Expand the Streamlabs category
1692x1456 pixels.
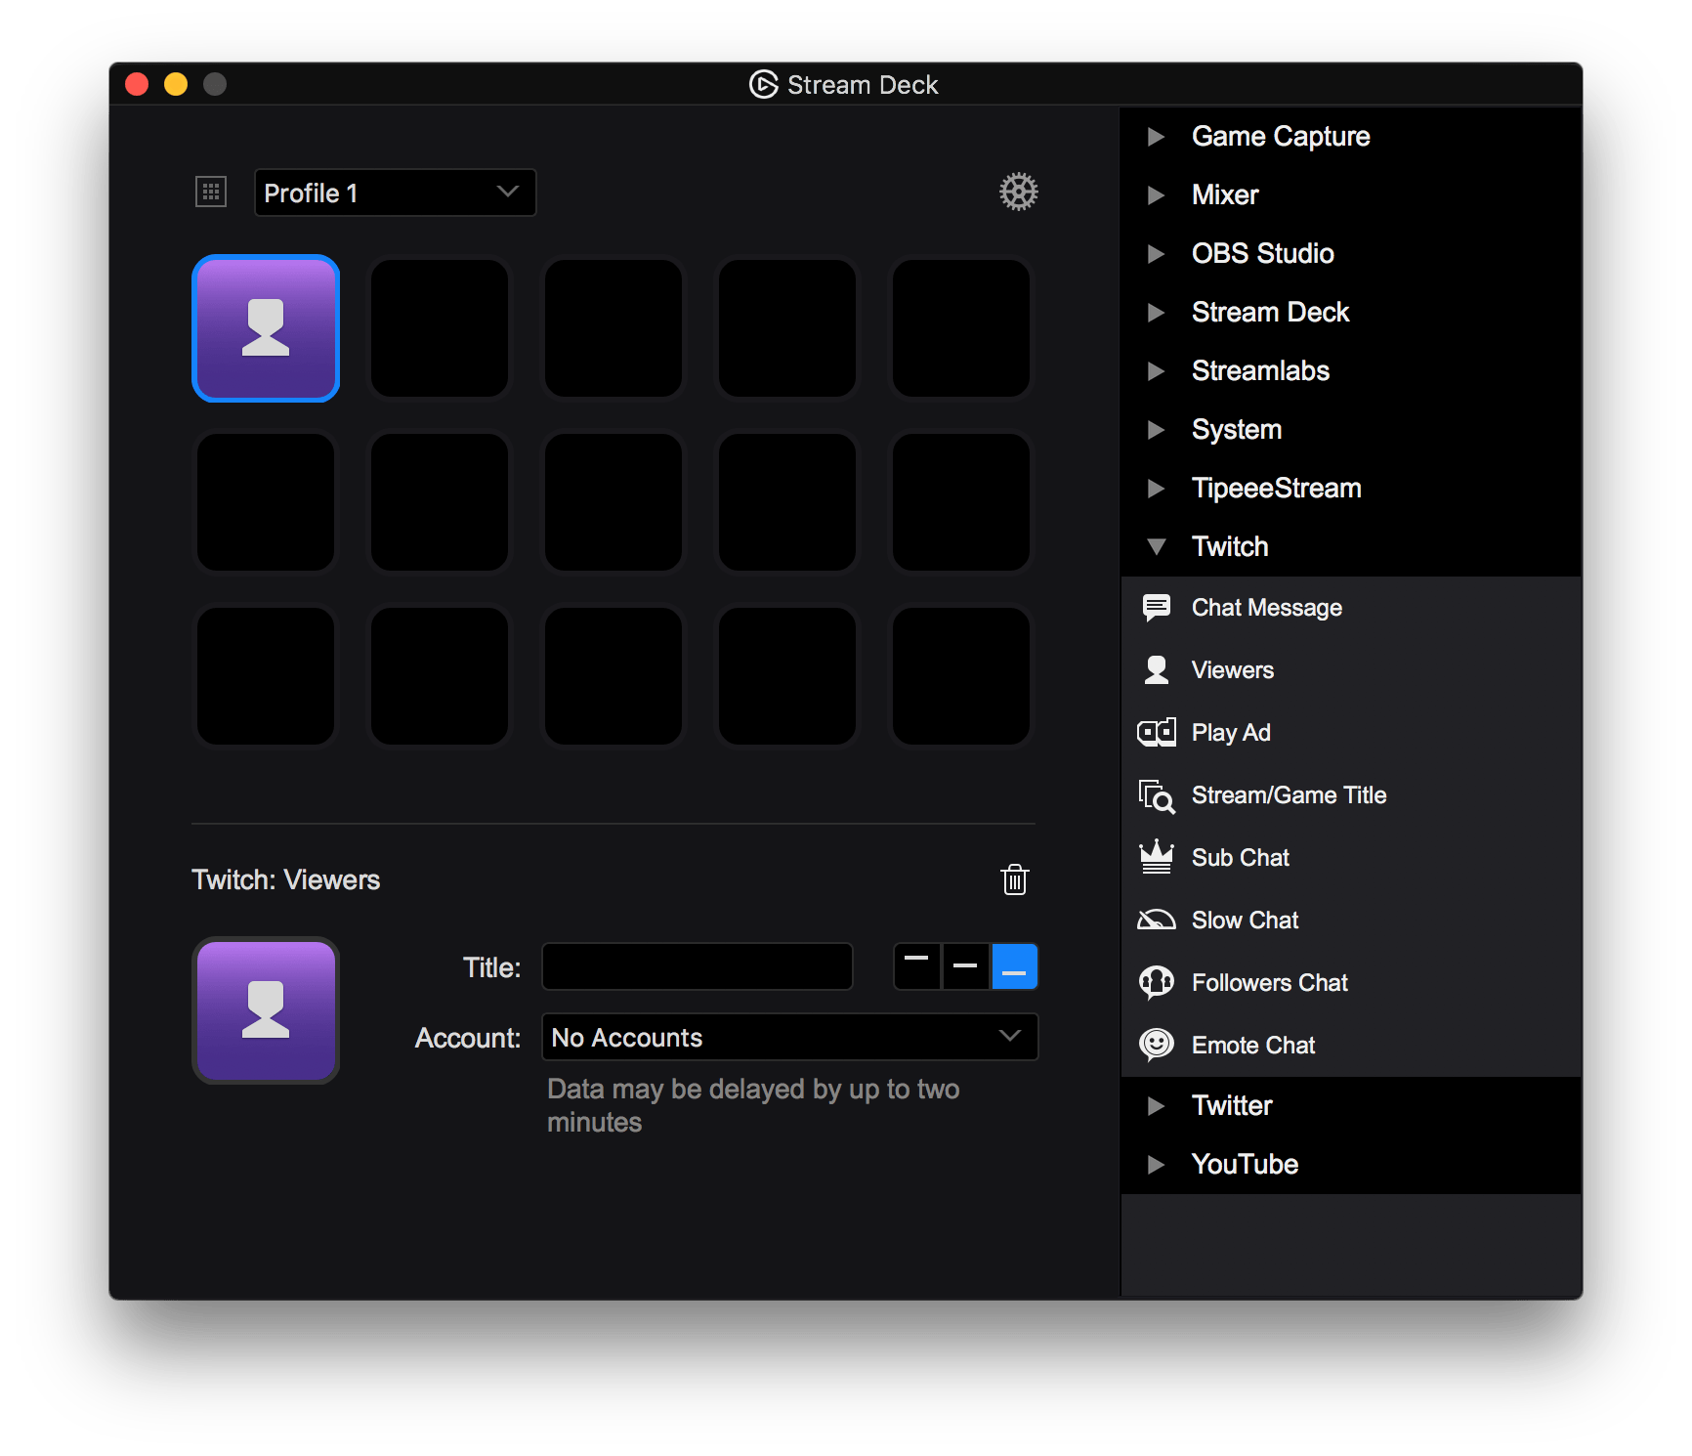[1156, 371]
